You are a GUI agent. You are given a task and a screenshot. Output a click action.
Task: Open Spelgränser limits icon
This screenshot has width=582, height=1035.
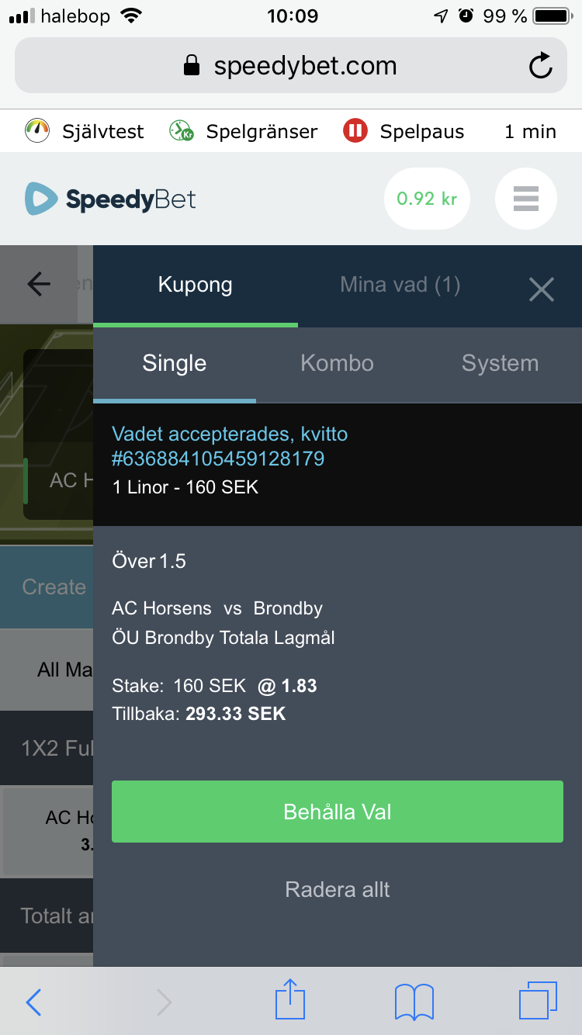point(181,131)
